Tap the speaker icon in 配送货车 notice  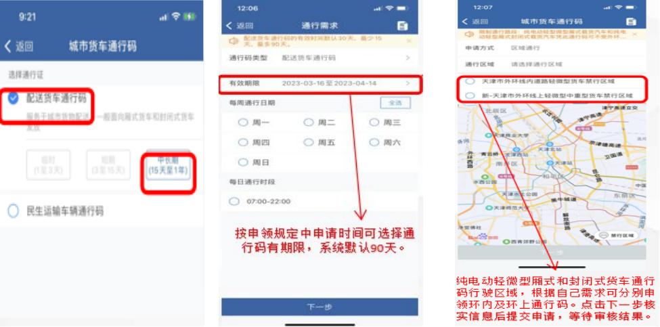point(233,41)
